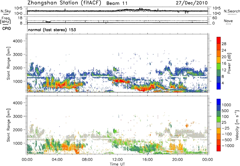Viewport: 240px width, 166px height.
Task: Click the '60' Nave axis tick
Action: coord(214,18)
